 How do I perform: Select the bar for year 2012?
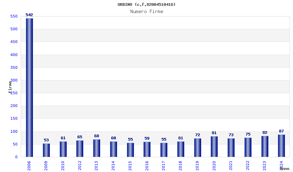(80, 149)
